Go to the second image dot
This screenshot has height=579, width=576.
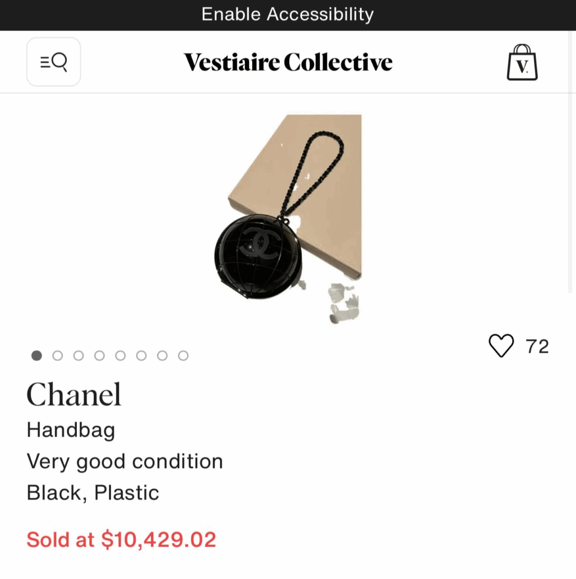58,356
